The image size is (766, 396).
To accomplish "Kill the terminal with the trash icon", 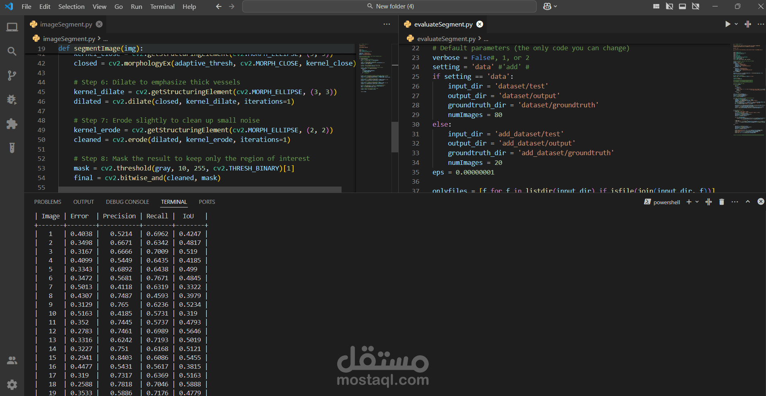I will click(x=722, y=202).
